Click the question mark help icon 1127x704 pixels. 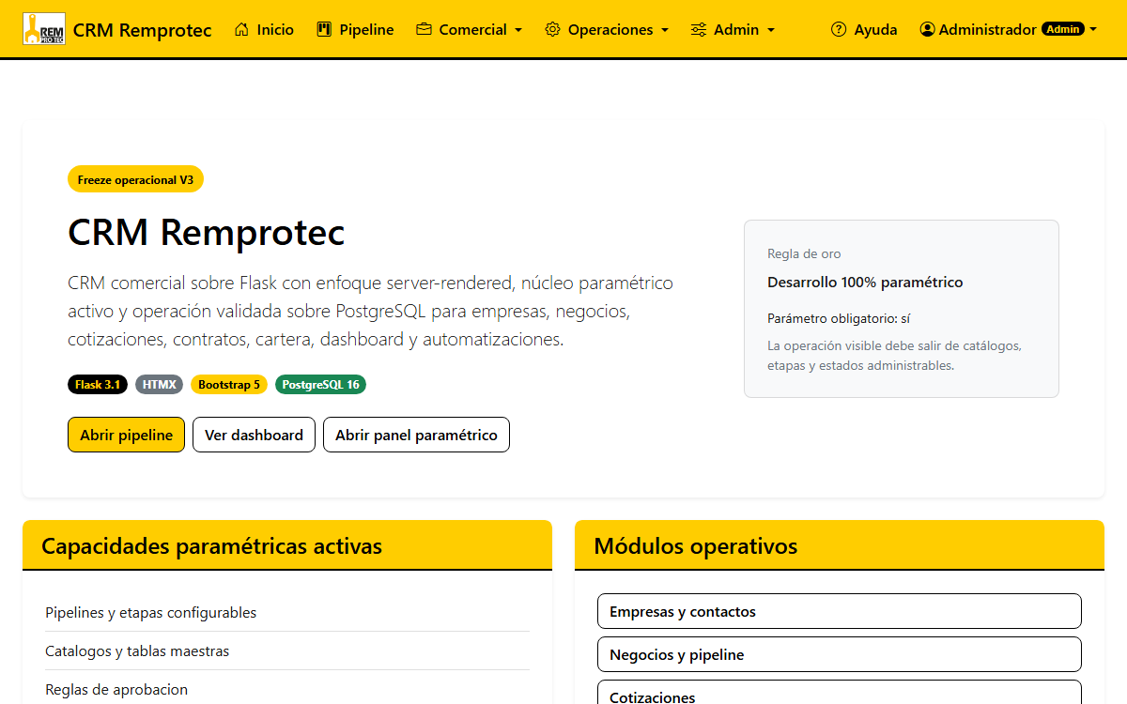click(839, 29)
